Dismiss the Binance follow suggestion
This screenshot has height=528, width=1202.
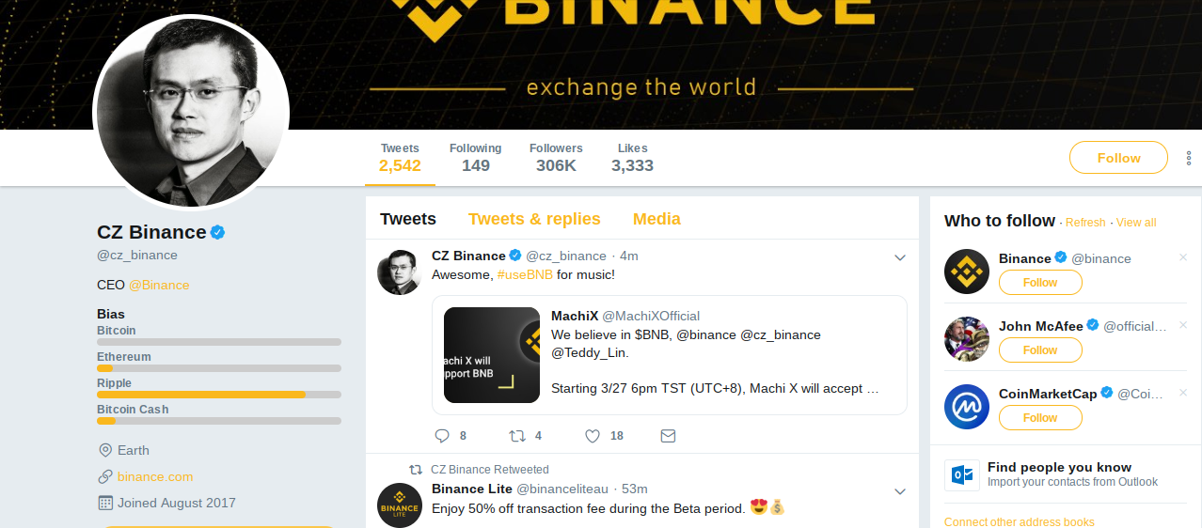pos(1183,257)
